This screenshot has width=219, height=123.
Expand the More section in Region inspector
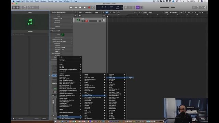point(51,28)
